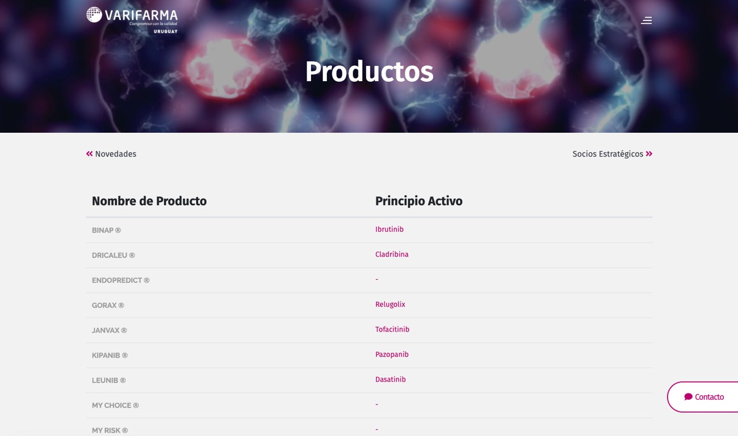Screen dimensions: 738x436
Task: Click the Nombre de Producto column header
Action: pyautogui.click(x=149, y=201)
